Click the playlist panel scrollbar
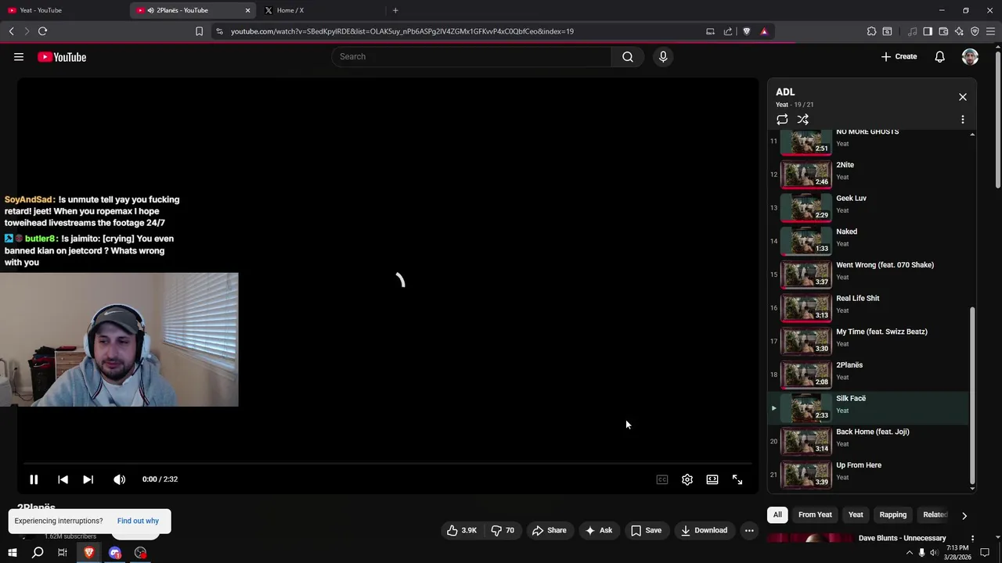Screen dimensions: 1002x563 (x=973, y=394)
